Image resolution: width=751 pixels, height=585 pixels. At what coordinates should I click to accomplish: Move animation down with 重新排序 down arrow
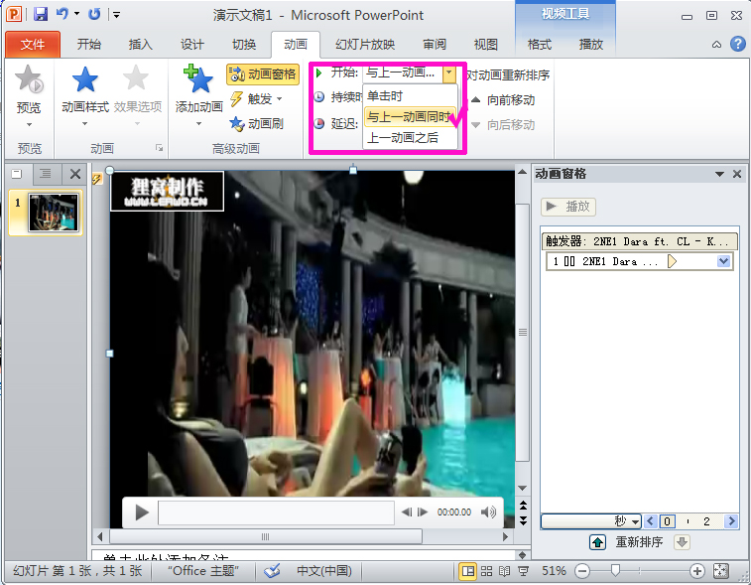click(682, 542)
